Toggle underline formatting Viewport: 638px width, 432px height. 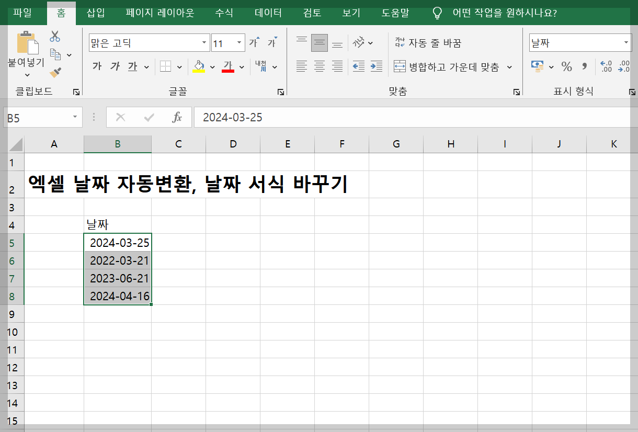click(x=133, y=66)
